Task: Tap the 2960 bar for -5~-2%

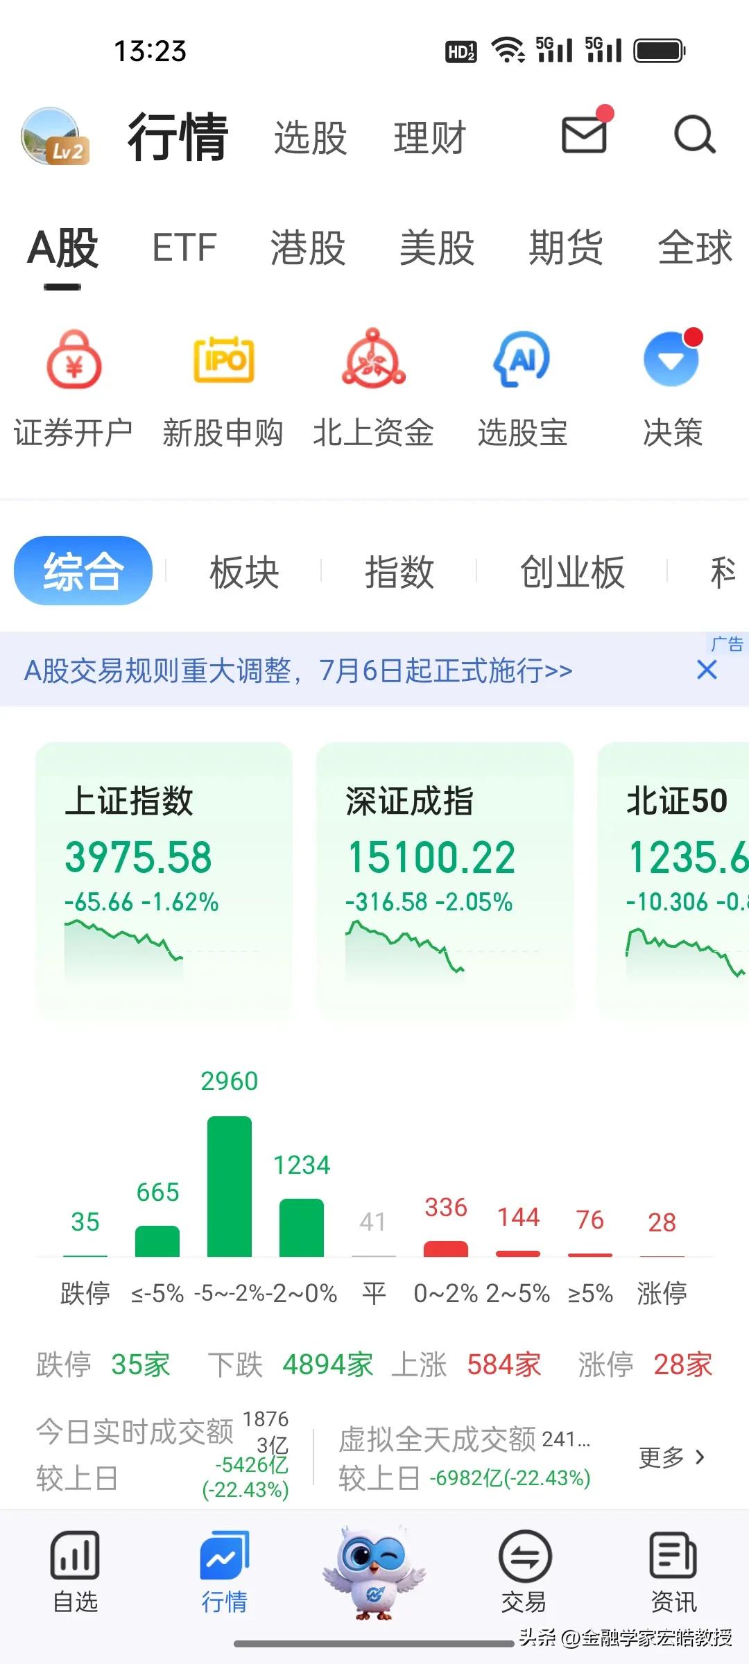Action: click(230, 1186)
